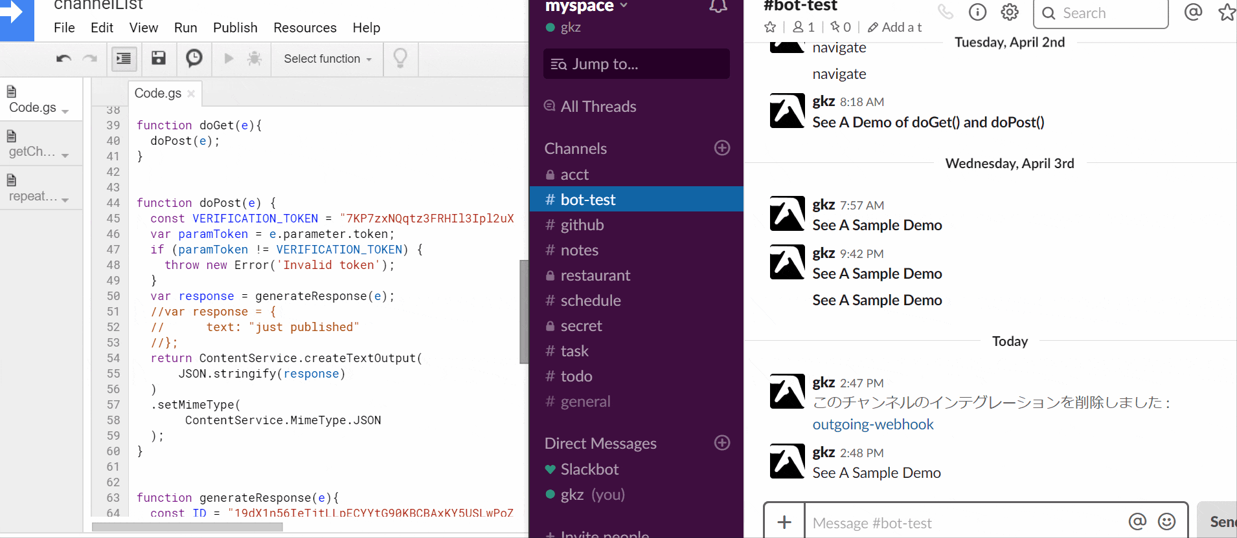Close the Code.gs editor tab
1237x538 pixels.
tap(191, 94)
